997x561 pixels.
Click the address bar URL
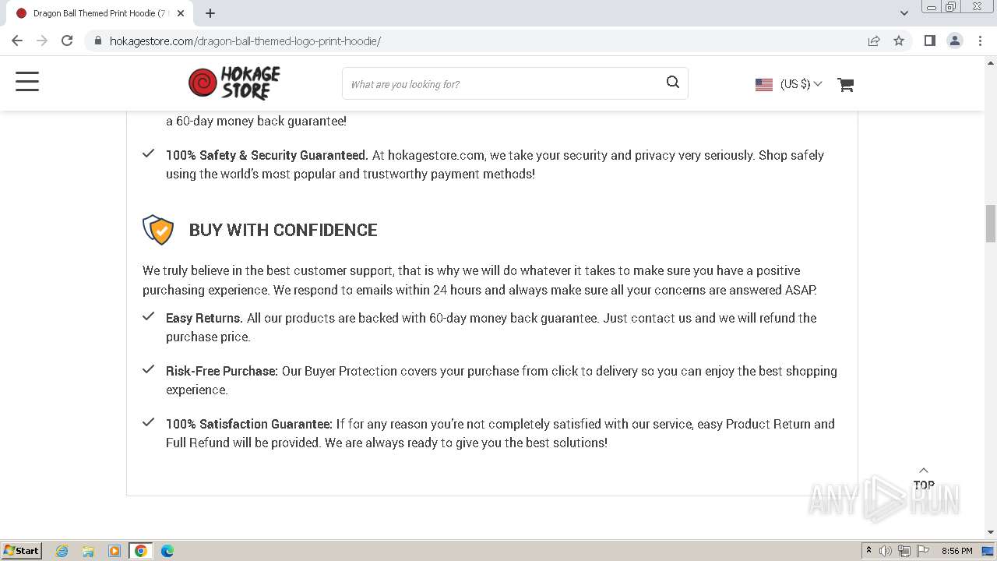click(245, 41)
